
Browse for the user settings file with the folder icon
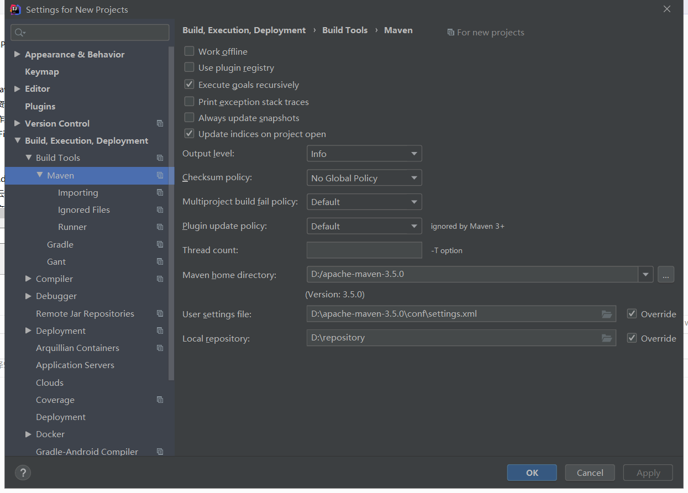click(607, 314)
